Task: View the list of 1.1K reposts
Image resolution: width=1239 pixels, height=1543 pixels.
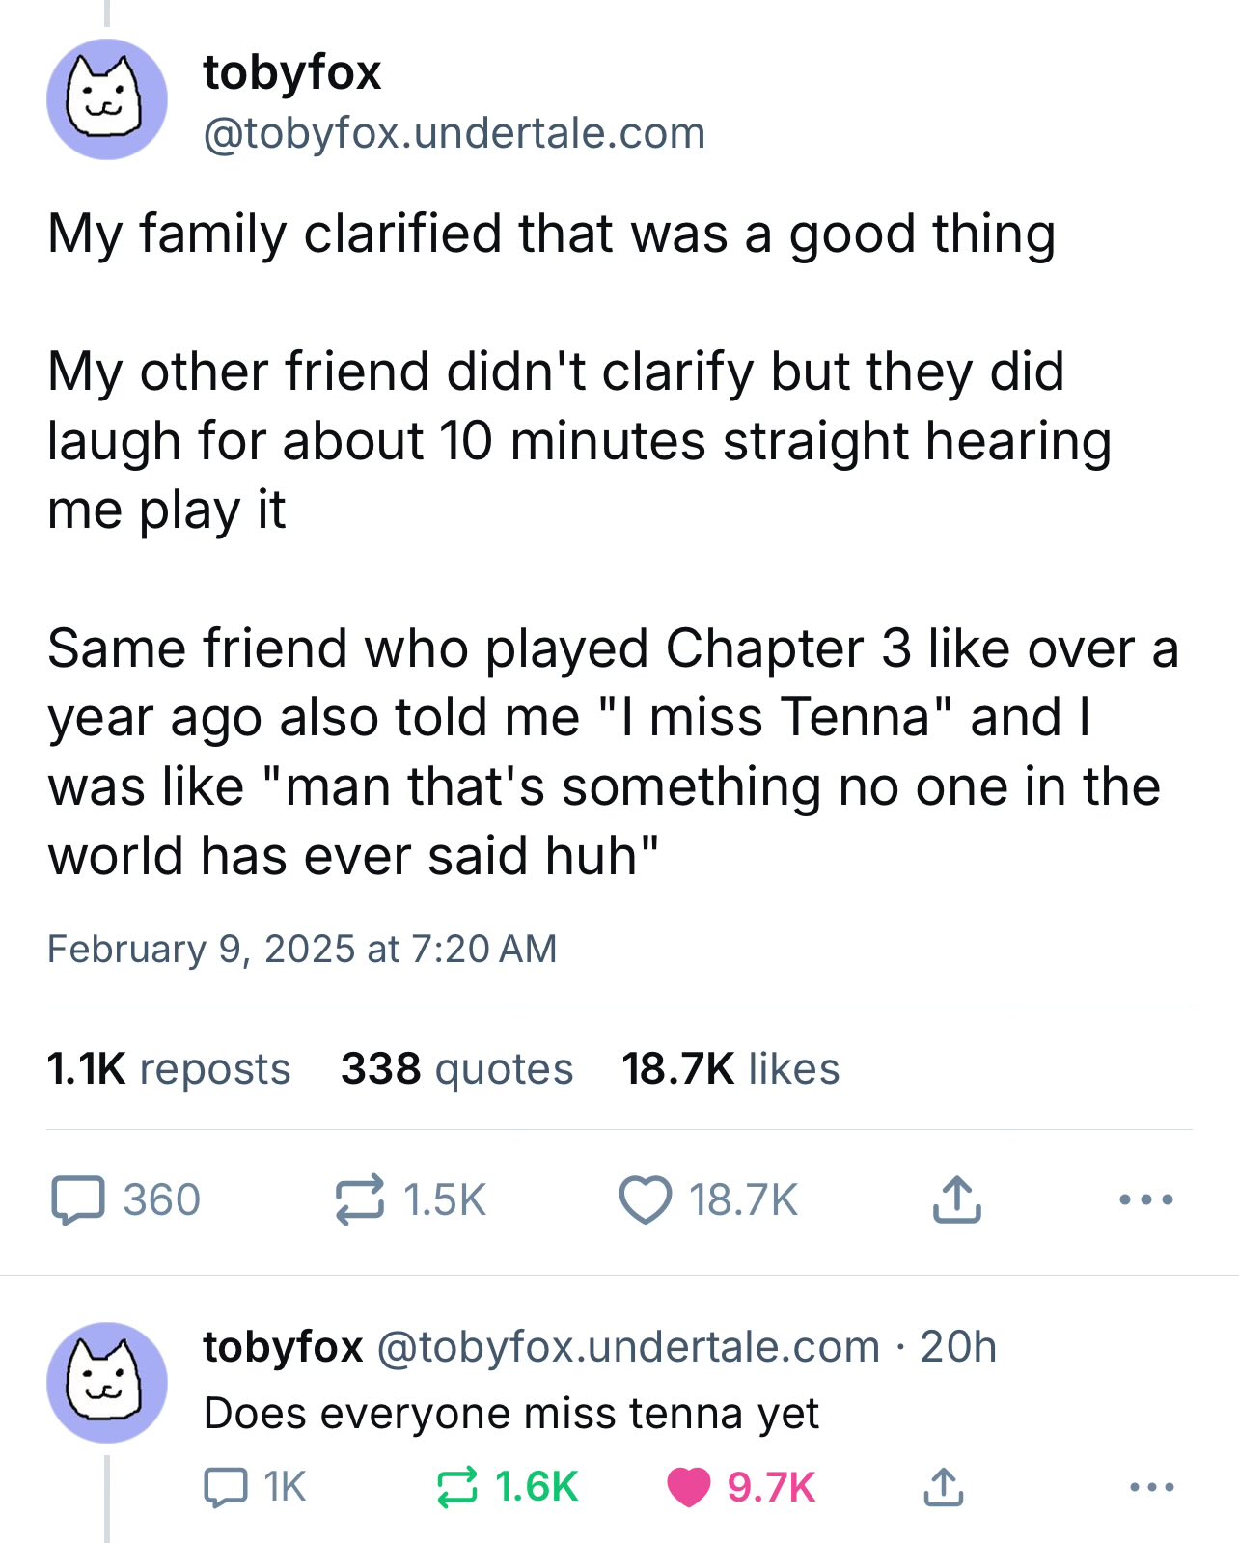Action: [x=169, y=1069]
